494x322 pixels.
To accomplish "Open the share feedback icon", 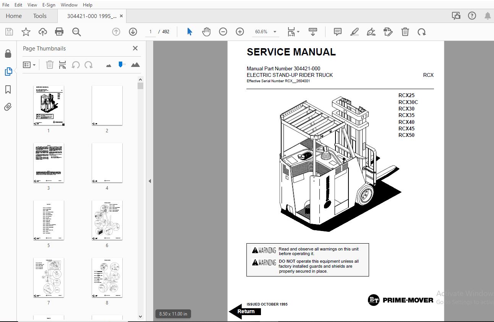I will click(456, 16).
